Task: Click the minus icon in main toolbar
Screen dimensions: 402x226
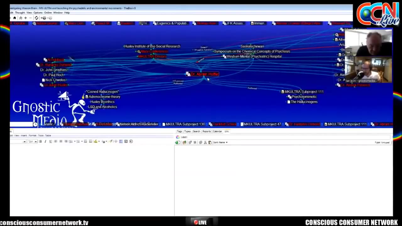Action: [x=30, y=18]
